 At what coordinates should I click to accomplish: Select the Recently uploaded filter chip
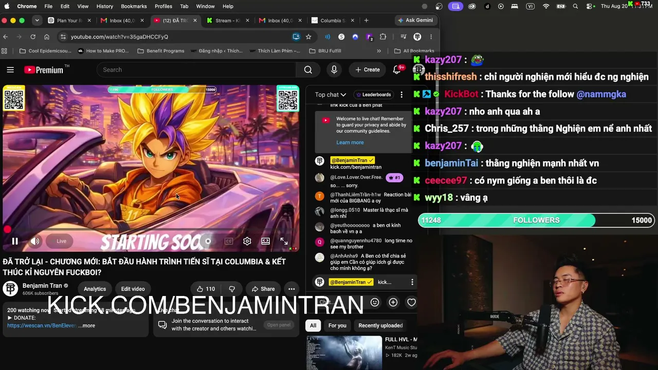(380, 325)
